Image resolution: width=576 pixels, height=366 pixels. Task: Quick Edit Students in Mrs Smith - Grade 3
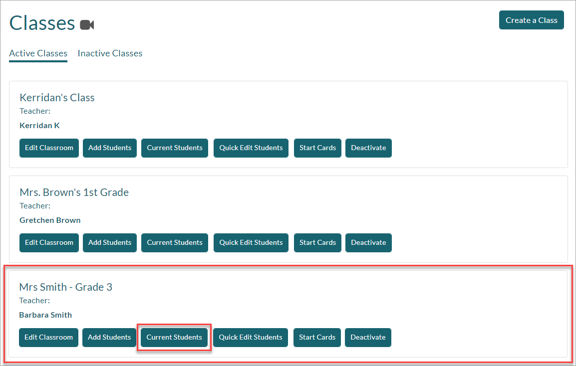click(251, 338)
